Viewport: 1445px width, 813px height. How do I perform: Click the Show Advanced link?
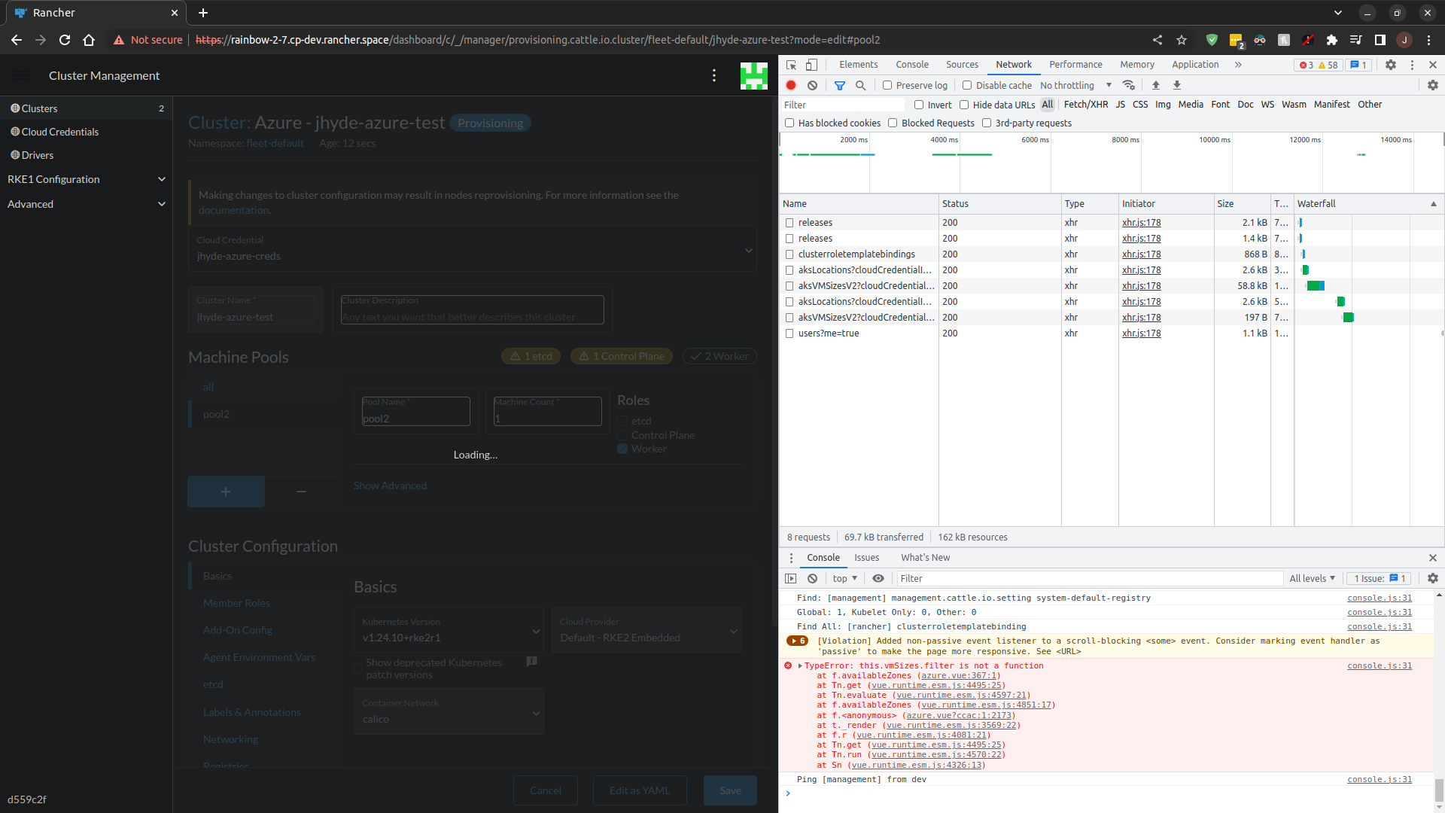[390, 486]
